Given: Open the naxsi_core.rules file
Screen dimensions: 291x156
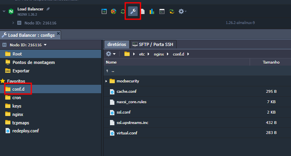Looking at the screenshot, I should point(131,102).
